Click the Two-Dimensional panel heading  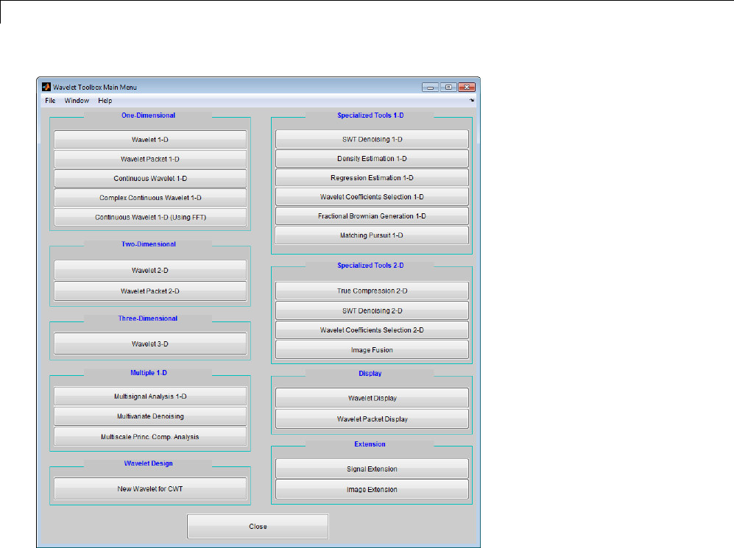pyautogui.click(x=149, y=244)
